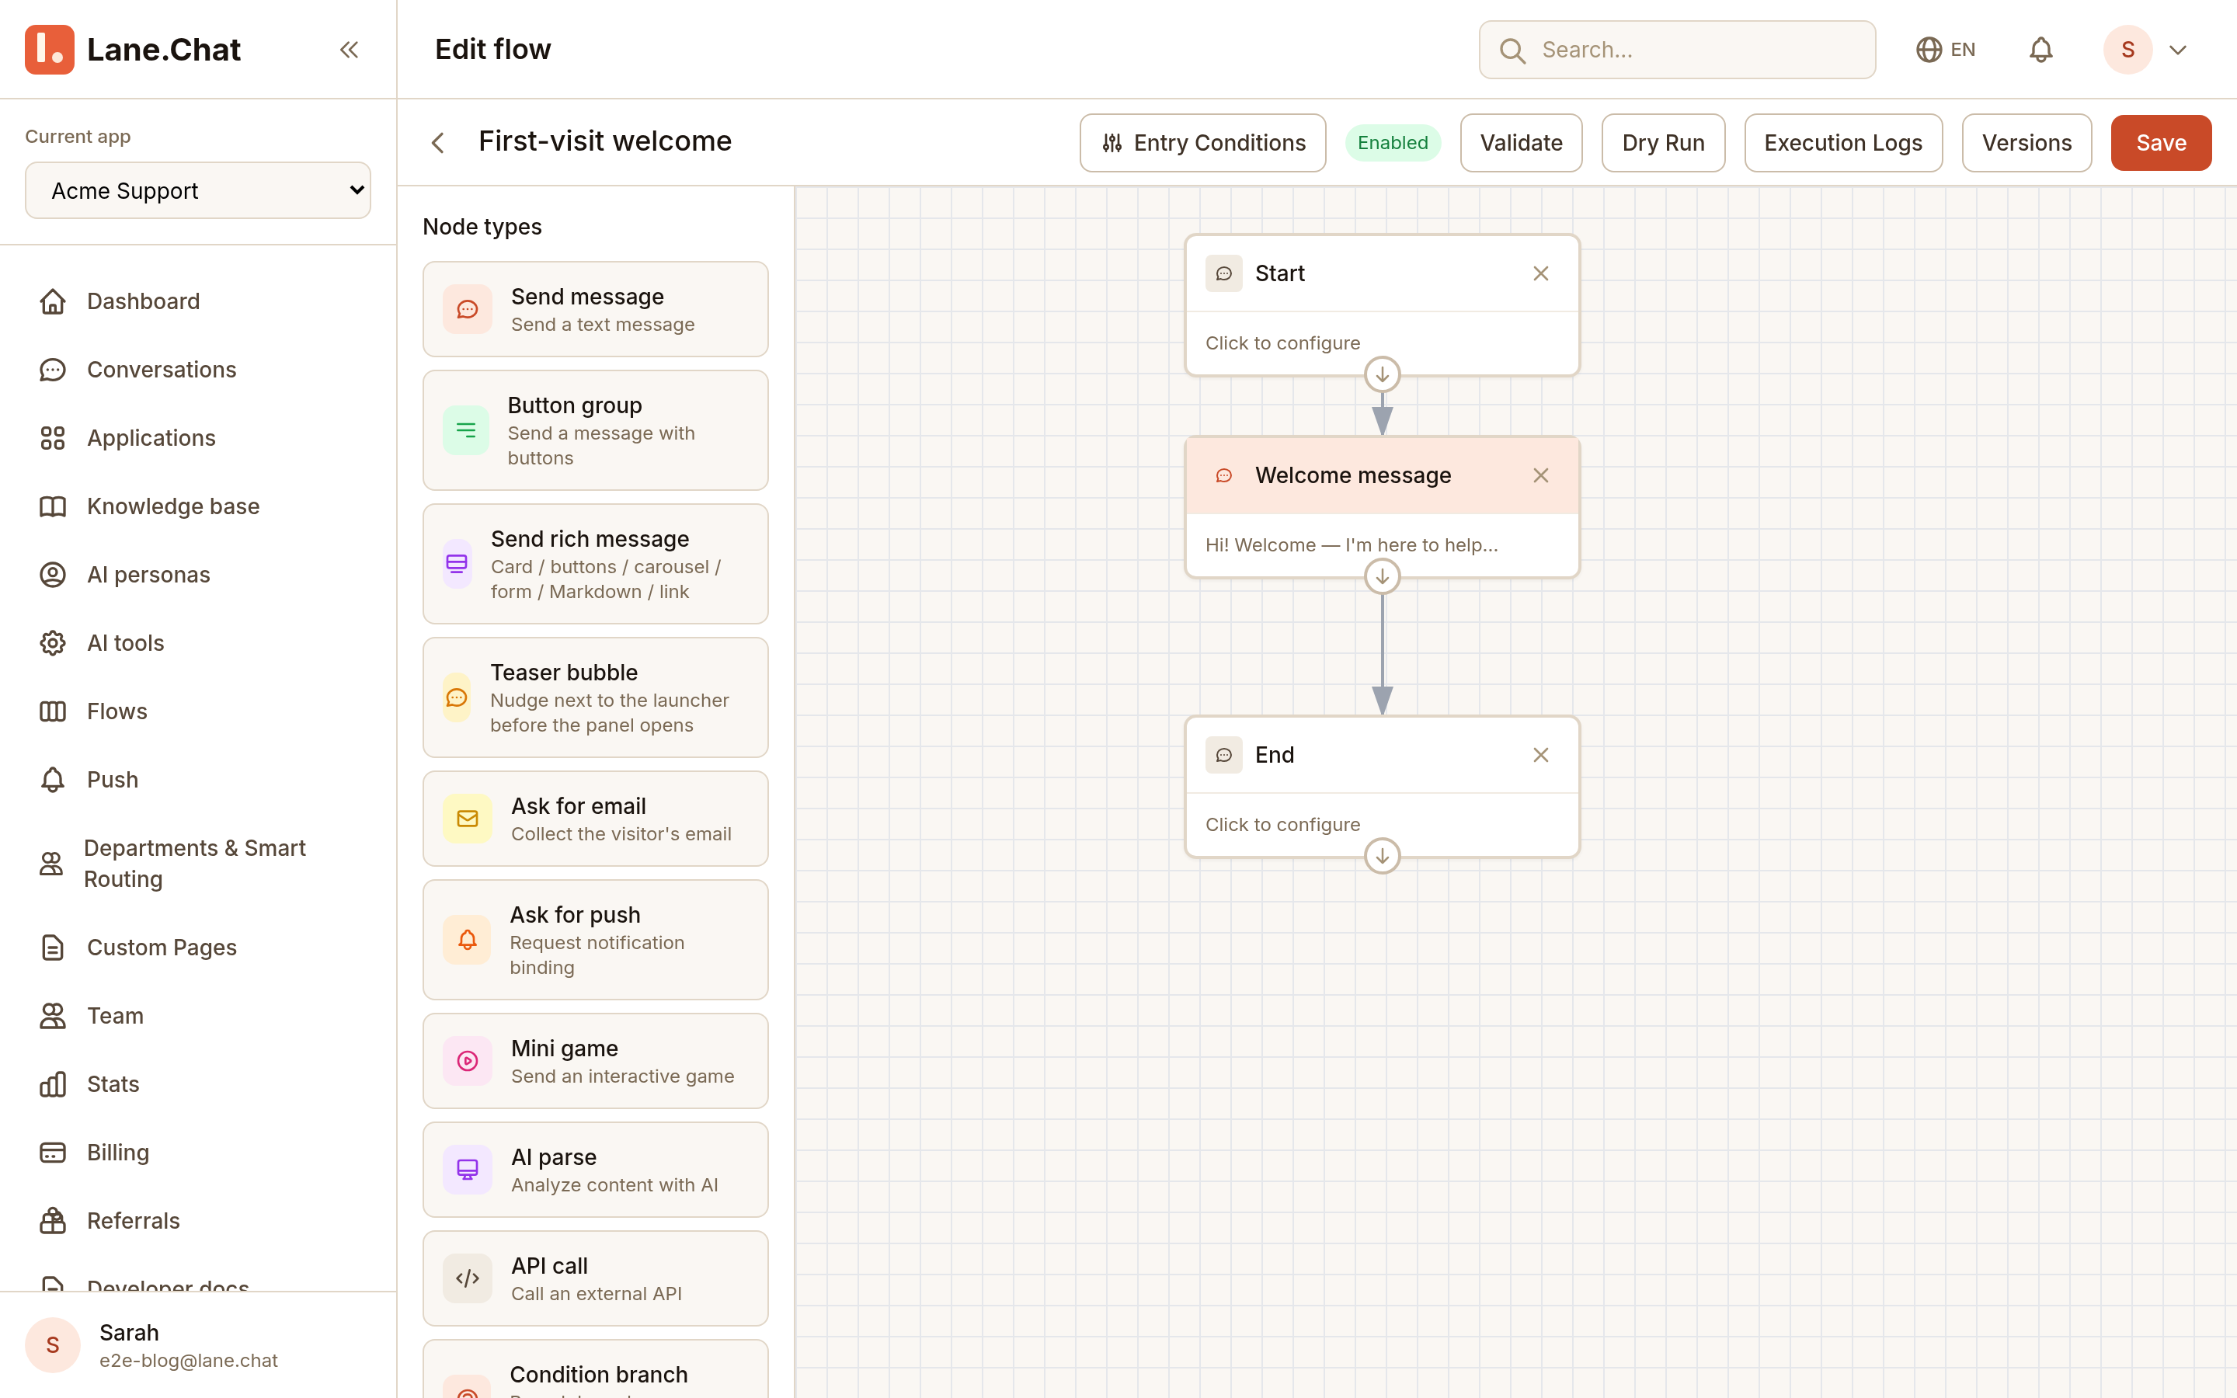Select the Condition branch node type
This screenshot has width=2237, height=1398.
pos(595,1370)
